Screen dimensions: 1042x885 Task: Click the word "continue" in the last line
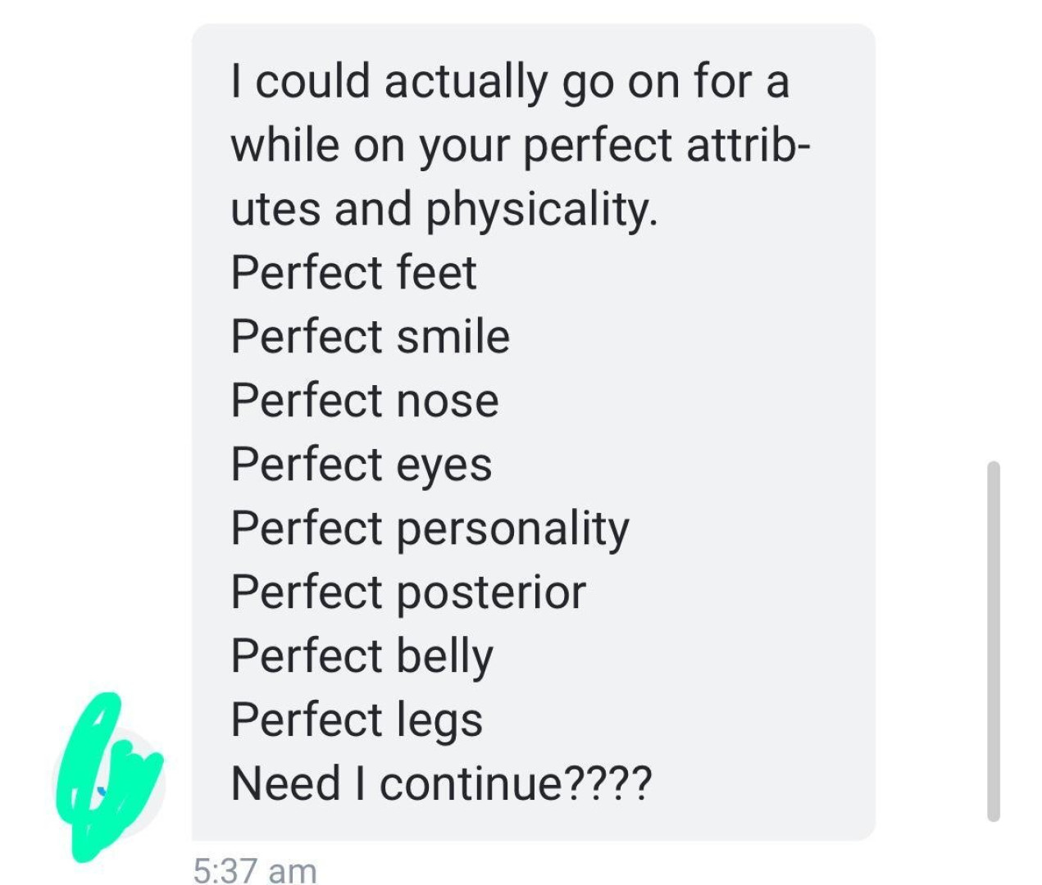coord(471,783)
